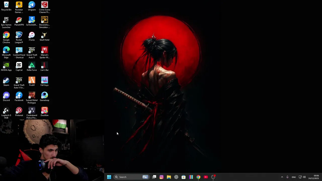This screenshot has width=322, height=181.
Task: Select Deconstruction Simulator desktop icon
Action: (x=45, y=22)
